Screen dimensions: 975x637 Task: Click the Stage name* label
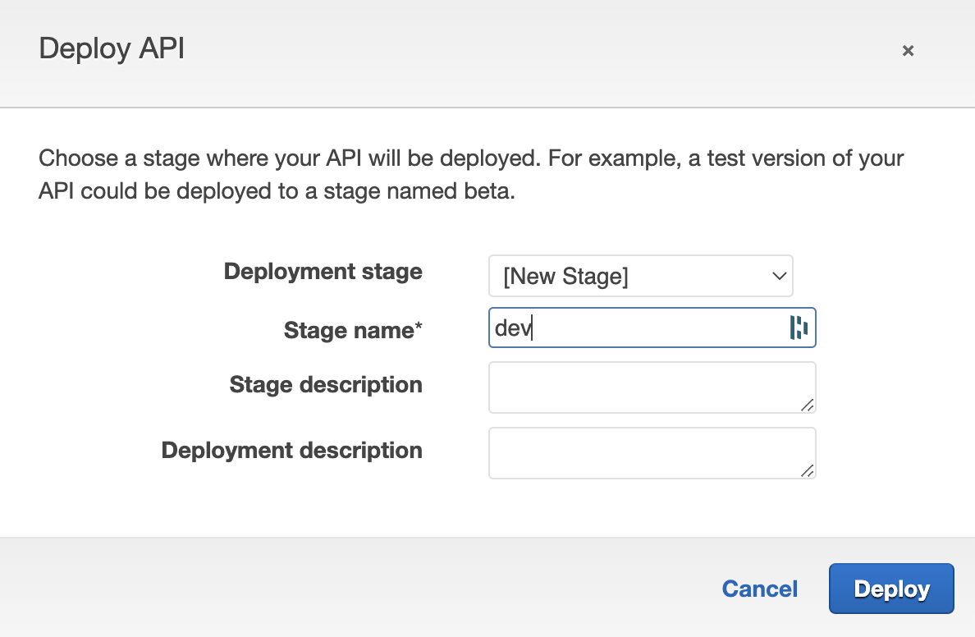[x=349, y=330]
